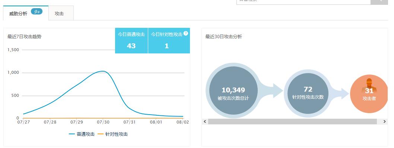Click the 9+ notification badge

tap(37, 11)
